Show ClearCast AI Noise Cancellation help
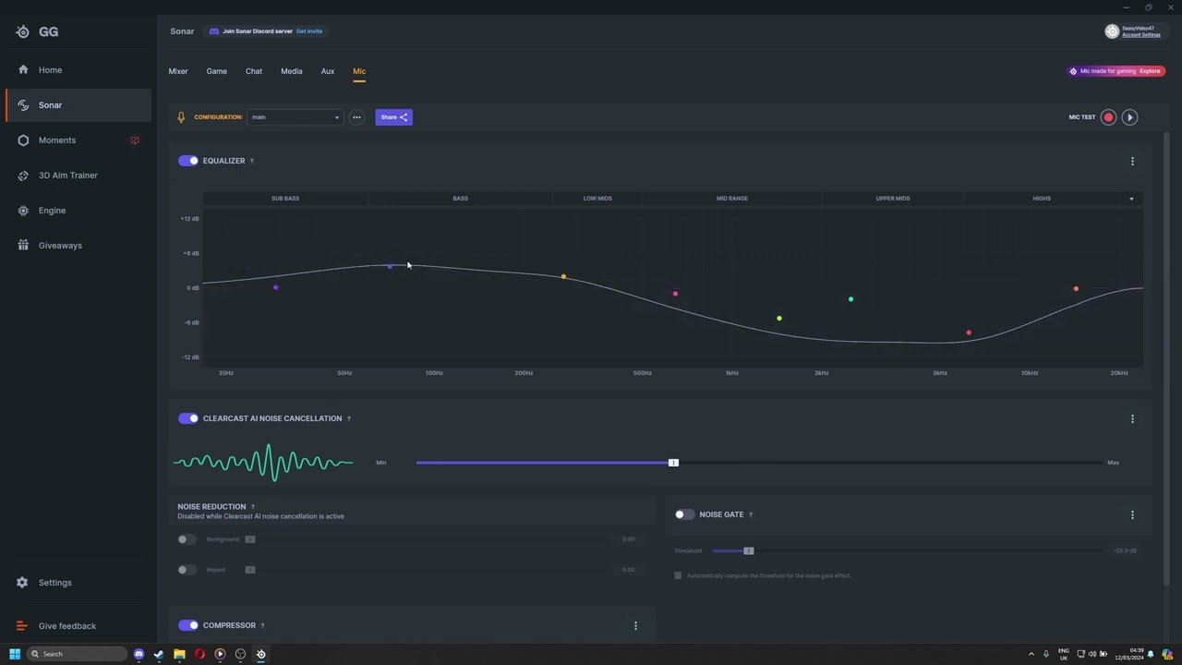Image resolution: width=1182 pixels, height=665 pixels. click(x=349, y=418)
